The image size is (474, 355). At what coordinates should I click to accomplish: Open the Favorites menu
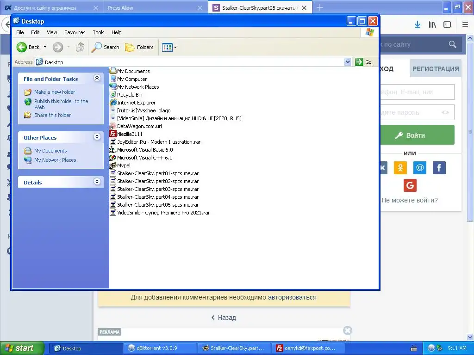point(75,32)
